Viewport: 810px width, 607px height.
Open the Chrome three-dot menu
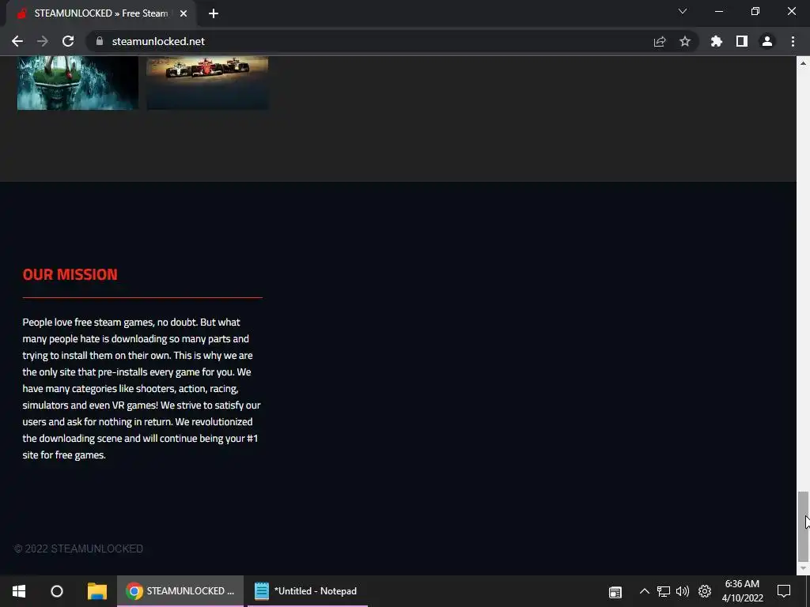[x=793, y=41]
